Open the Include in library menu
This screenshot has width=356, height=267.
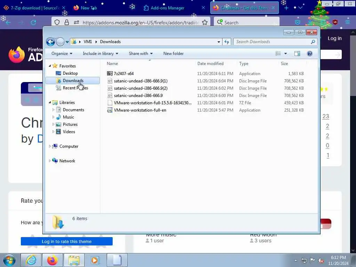click(x=100, y=54)
